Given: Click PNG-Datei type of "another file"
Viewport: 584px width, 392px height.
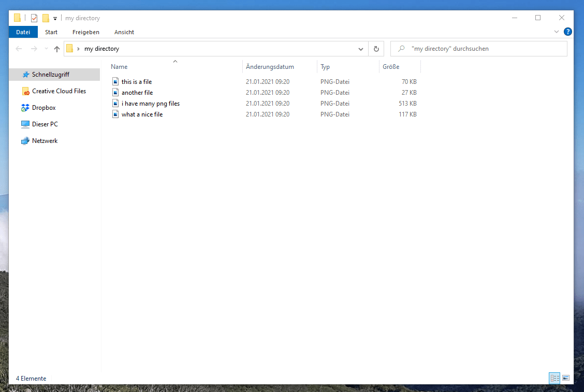Looking at the screenshot, I should [335, 92].
